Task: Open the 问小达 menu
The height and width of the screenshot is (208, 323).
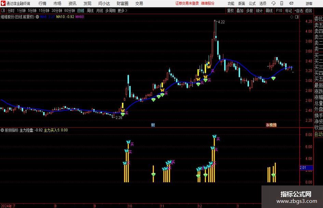Action: tap(104, 3)
